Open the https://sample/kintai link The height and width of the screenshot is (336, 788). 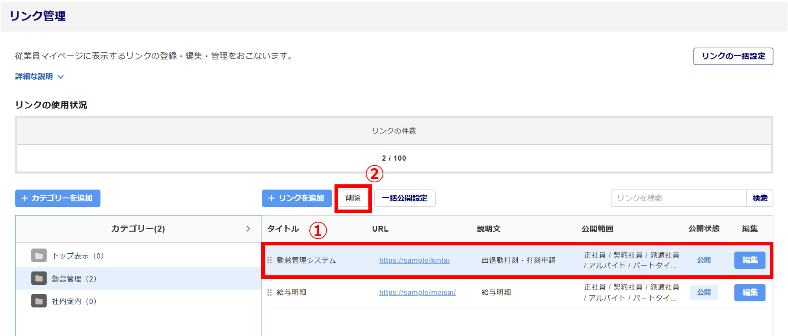(x=414, y=260)
